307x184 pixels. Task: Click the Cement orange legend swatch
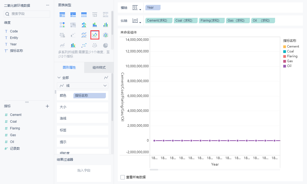pyautogui.click(x=285, y=47)
